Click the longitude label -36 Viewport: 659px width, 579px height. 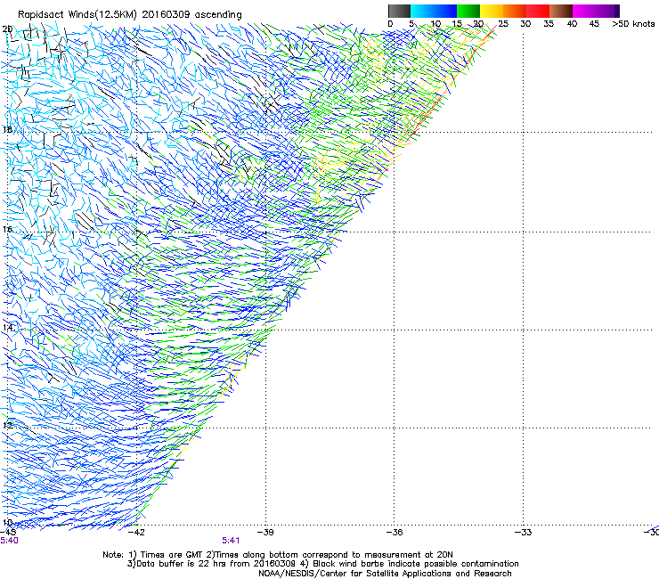[x=395, y=533]
